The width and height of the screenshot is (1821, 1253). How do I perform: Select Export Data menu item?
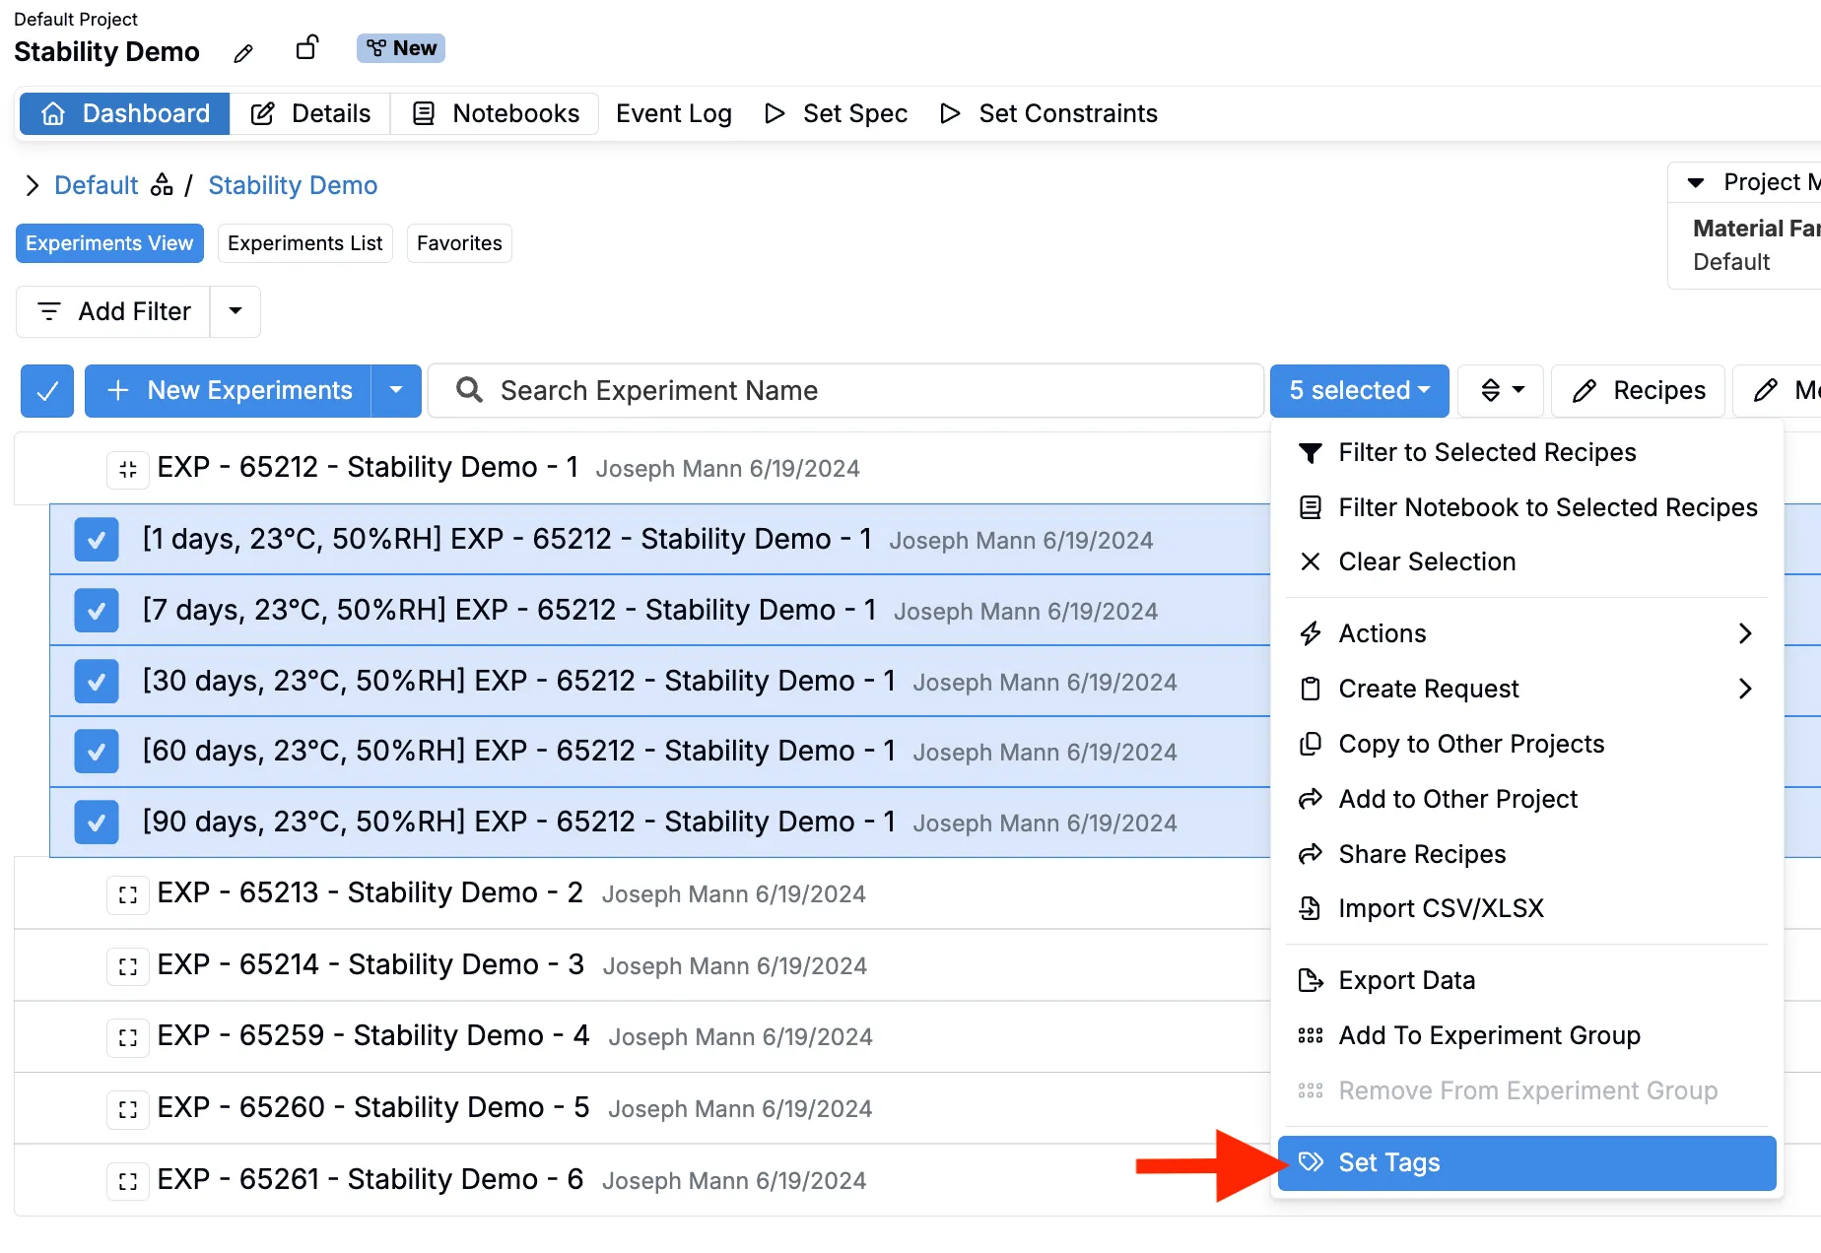1526,980
